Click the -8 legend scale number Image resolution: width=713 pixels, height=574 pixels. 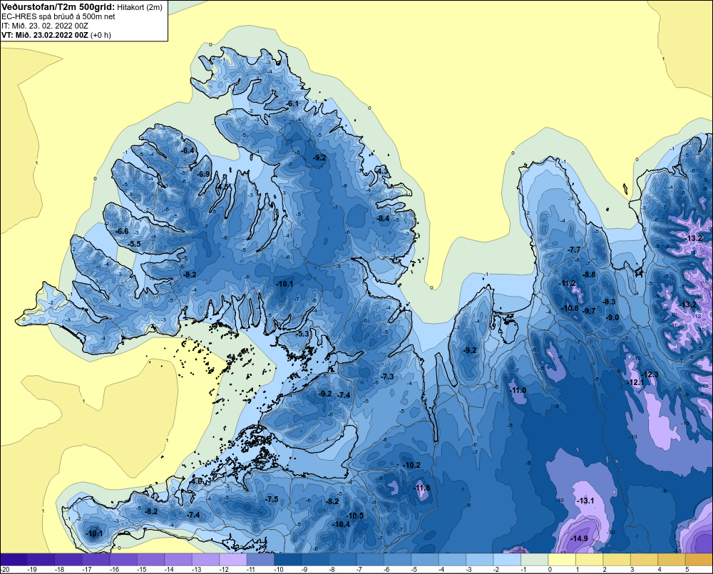click(332, 570)
